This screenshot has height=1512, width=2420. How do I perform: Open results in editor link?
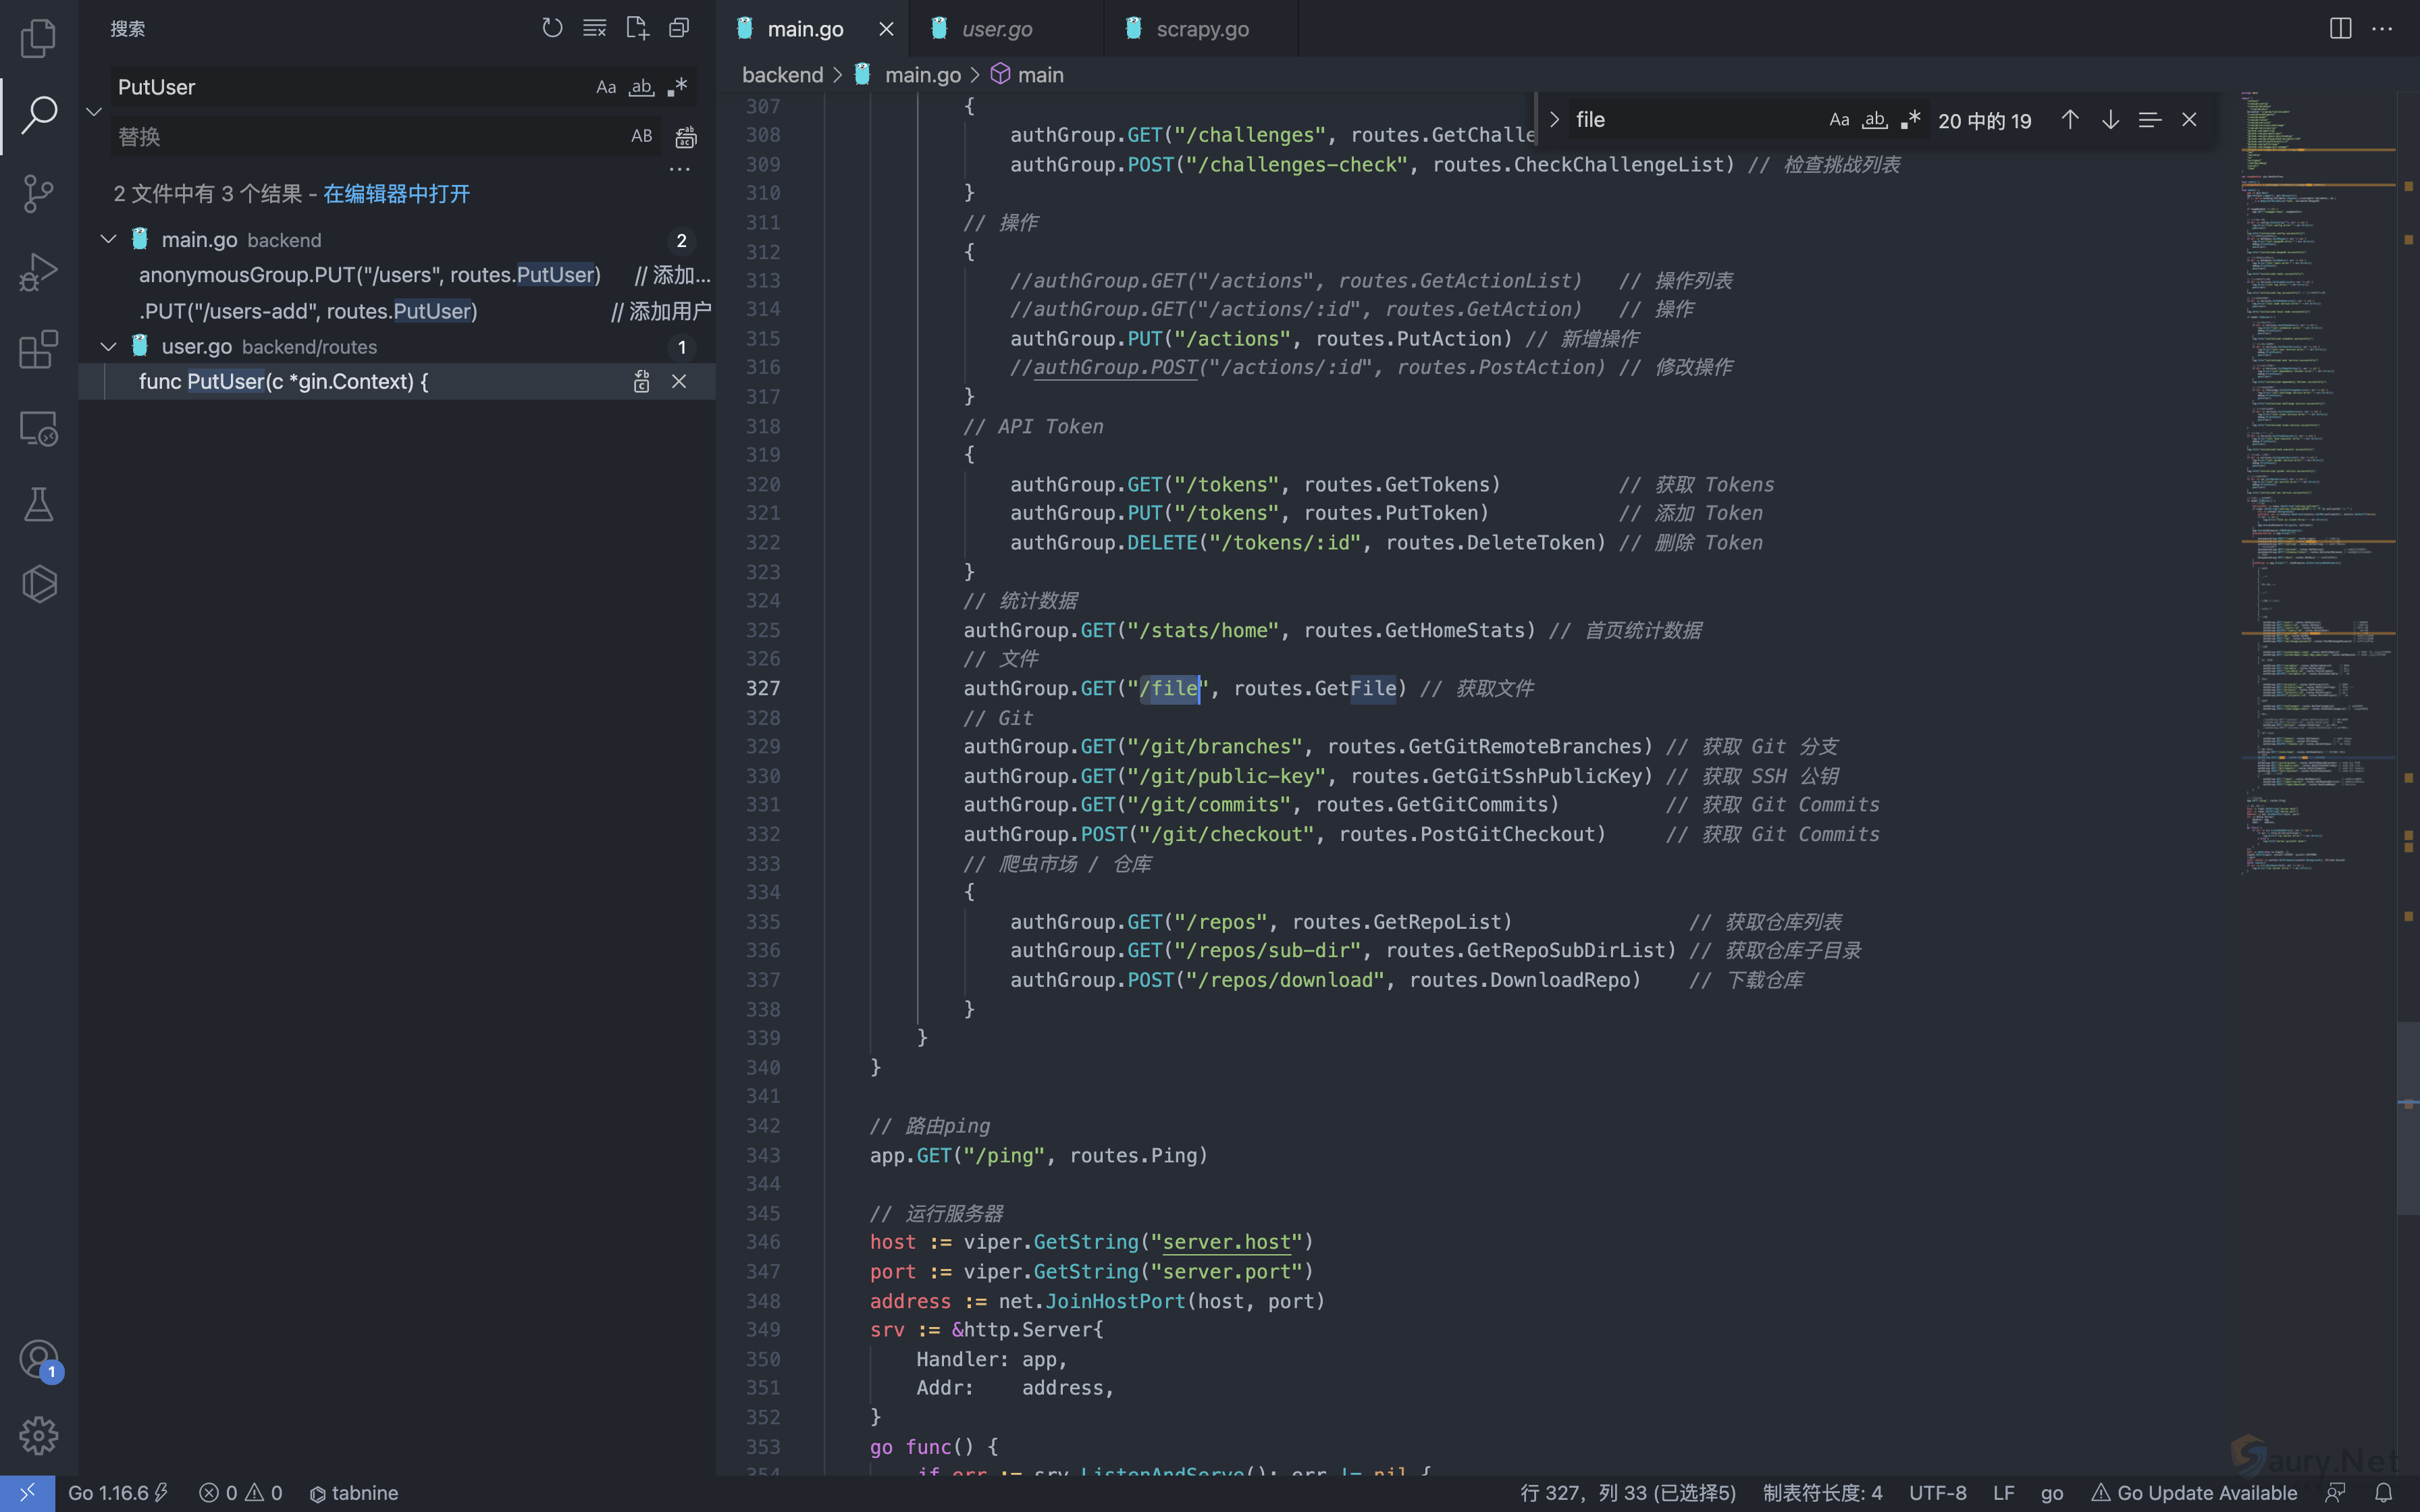point(396,194)
